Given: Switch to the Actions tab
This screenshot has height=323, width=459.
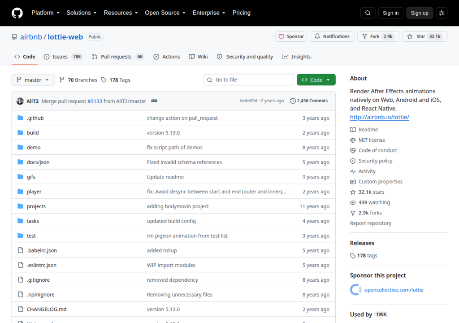Looking at the screenshot, I should 167,57.
